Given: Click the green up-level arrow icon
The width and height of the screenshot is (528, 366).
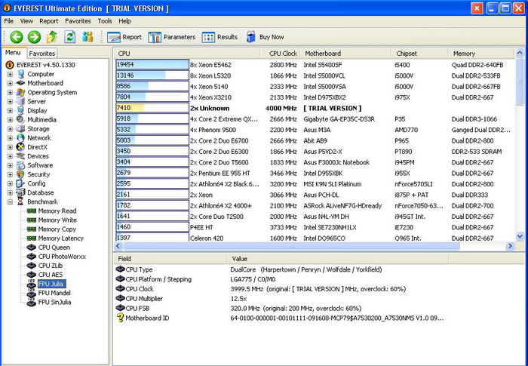Looking at the screenshot, I should point(52,37).
